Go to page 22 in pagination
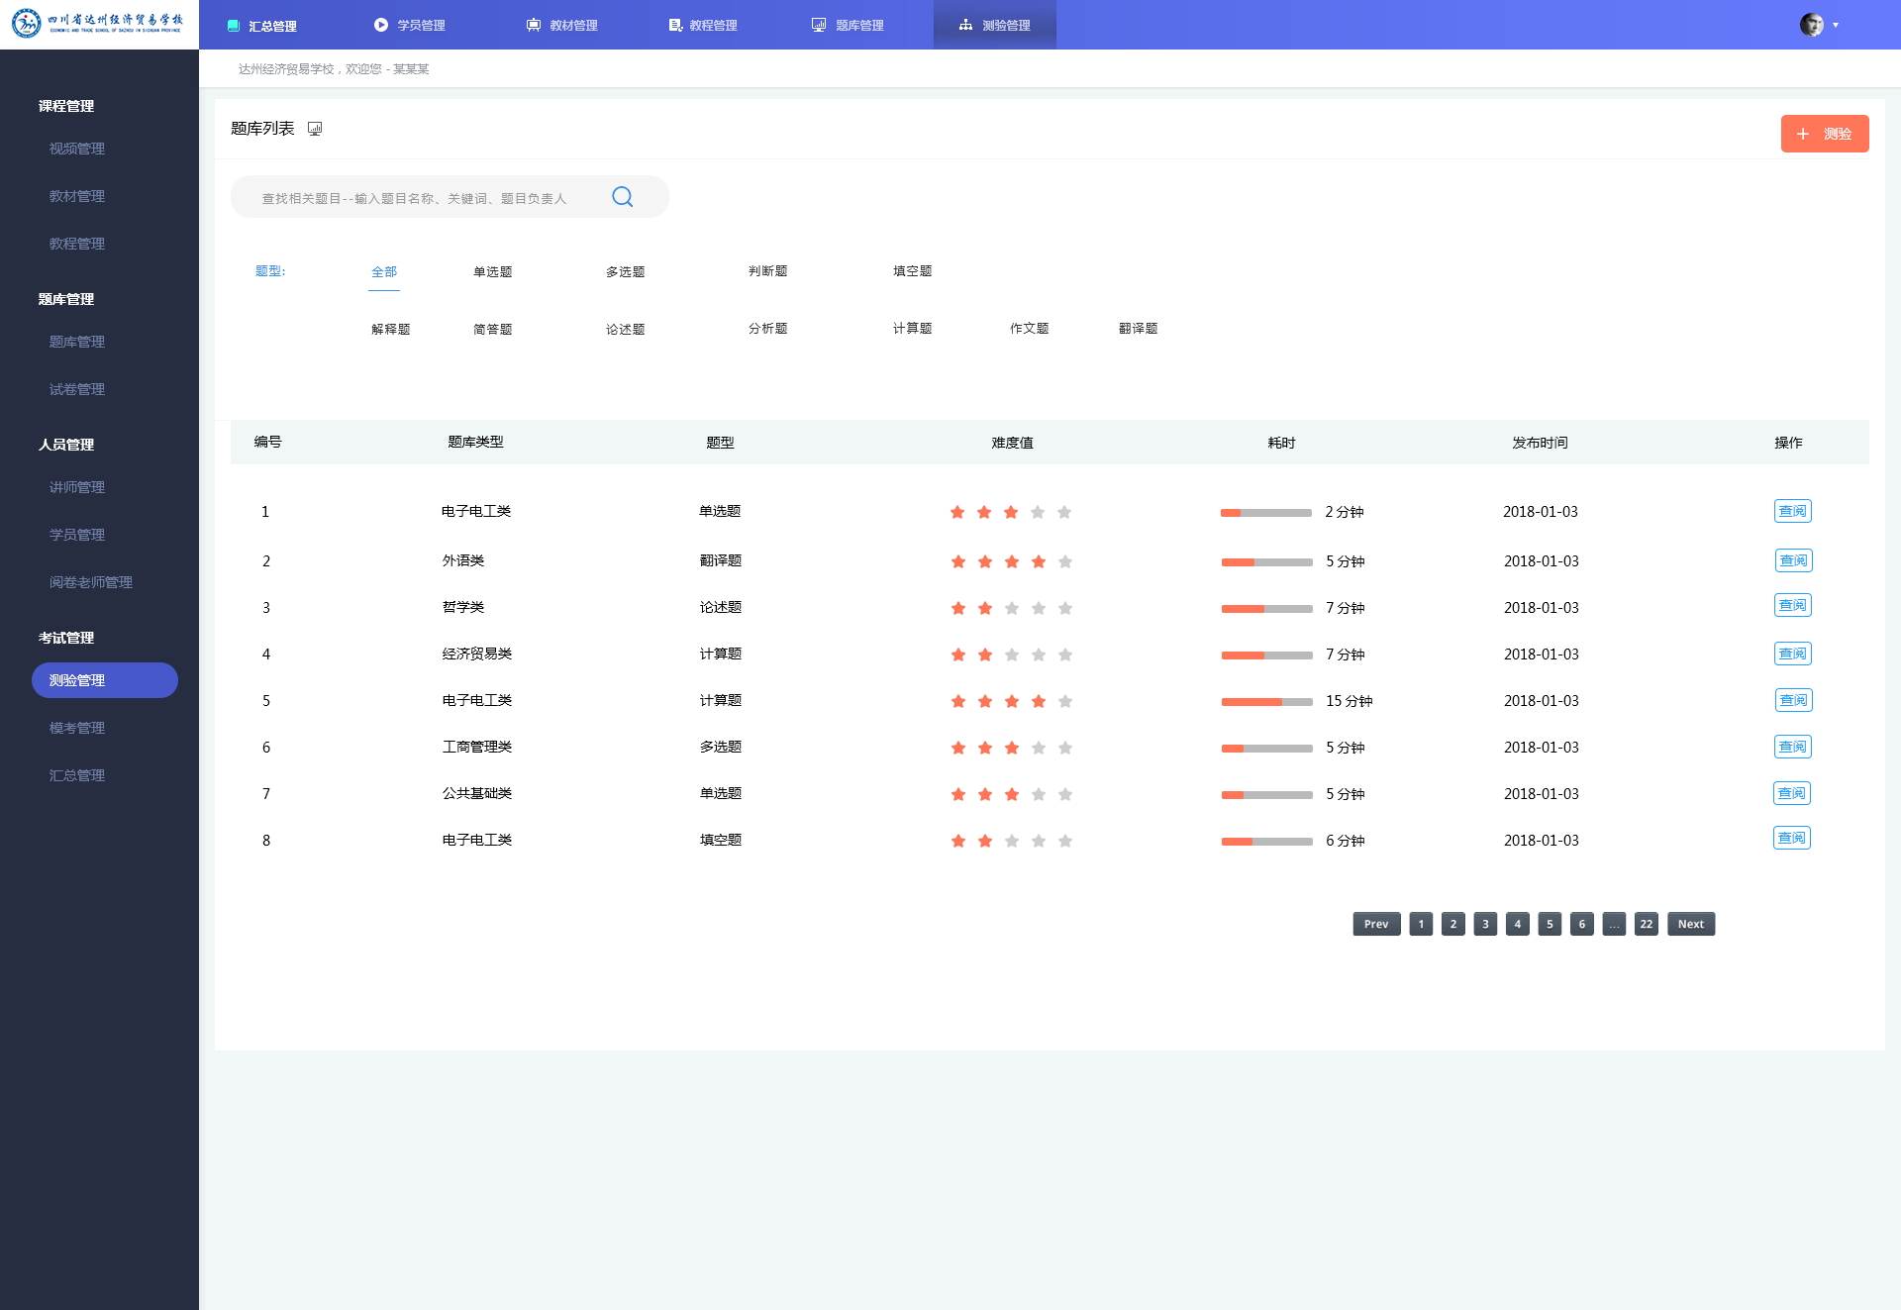The image size is (1901, 1310). [x=1646, y=924]
